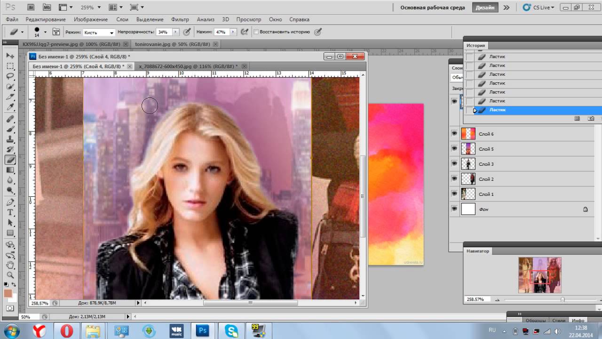
Task: Select the Lasso tool
Action: click(10, 76)
